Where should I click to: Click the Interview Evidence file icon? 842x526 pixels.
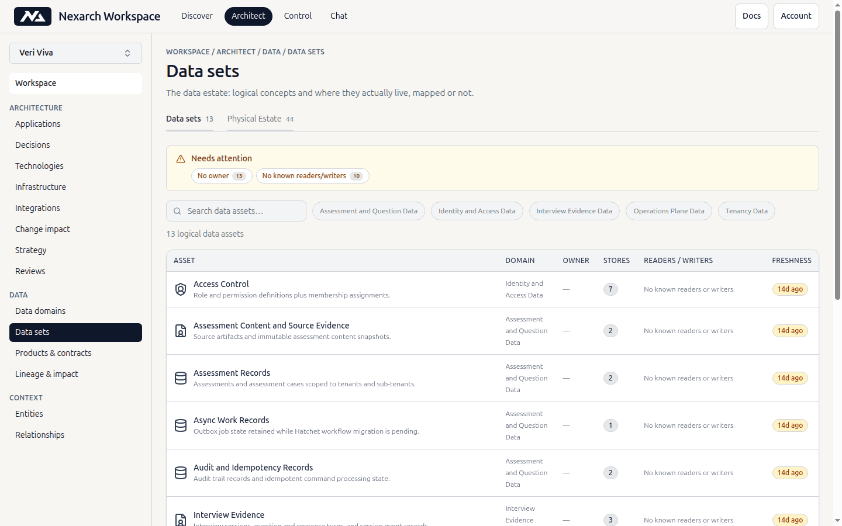click(181, 519)
